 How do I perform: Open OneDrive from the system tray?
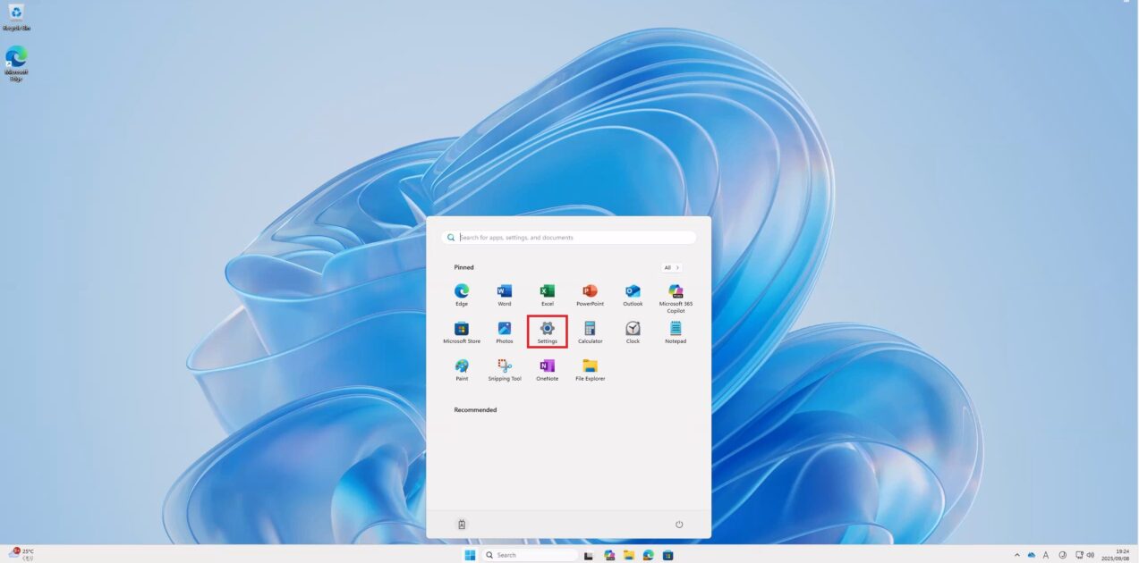click(x=1031, y=555)
